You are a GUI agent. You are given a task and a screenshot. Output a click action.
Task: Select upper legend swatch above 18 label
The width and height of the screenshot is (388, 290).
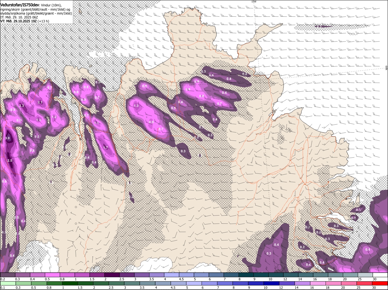coord(335,275)
